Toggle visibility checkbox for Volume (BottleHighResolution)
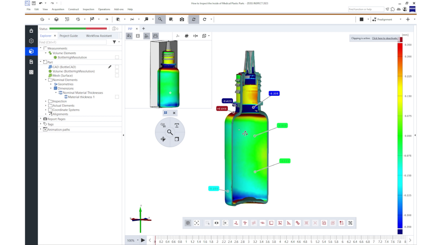This screenshot has height=245, width=436. [x=117, y=71]
